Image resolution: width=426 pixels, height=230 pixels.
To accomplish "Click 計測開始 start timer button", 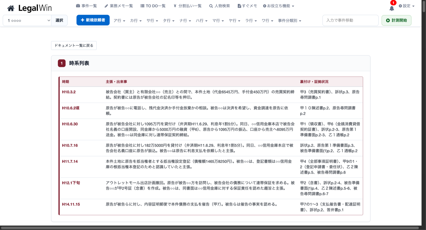I will coord(396,20).
